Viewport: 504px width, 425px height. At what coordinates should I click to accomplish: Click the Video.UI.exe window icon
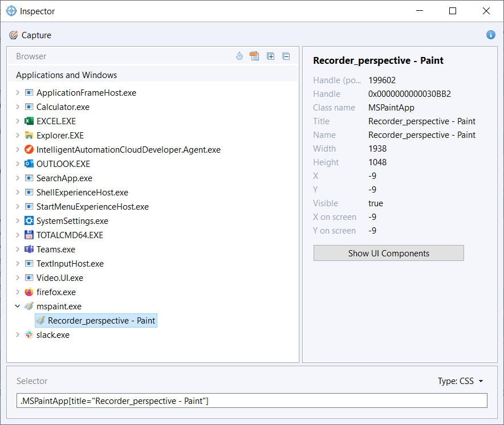(x=29, y=277)
